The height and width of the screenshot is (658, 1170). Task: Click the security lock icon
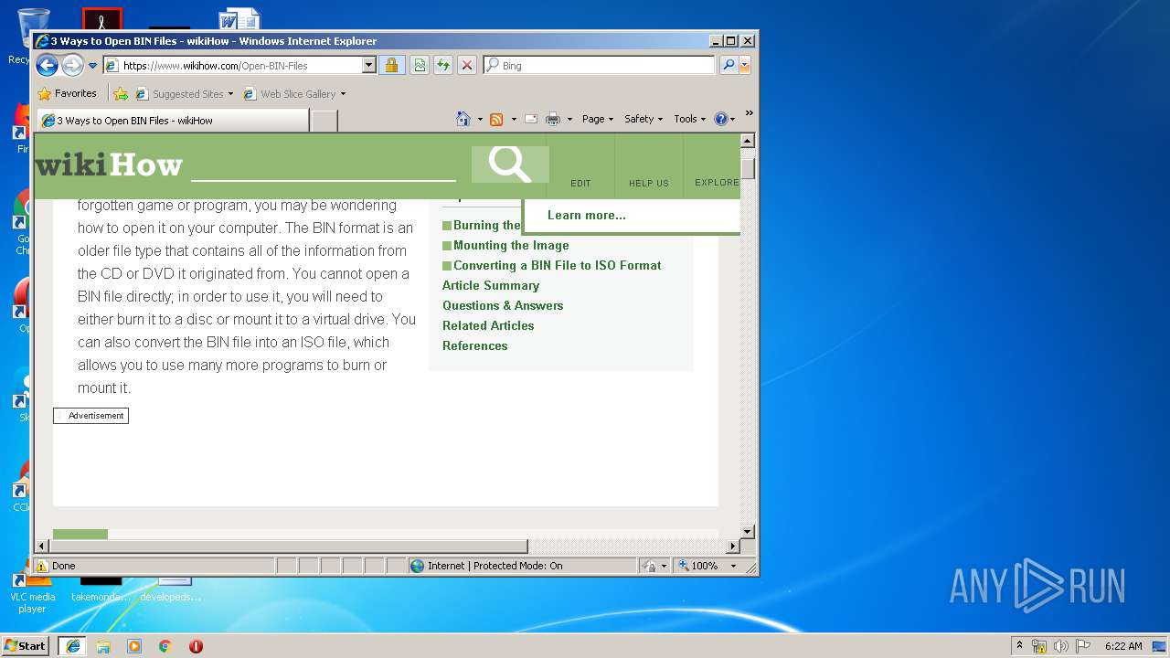coord(391,65)
